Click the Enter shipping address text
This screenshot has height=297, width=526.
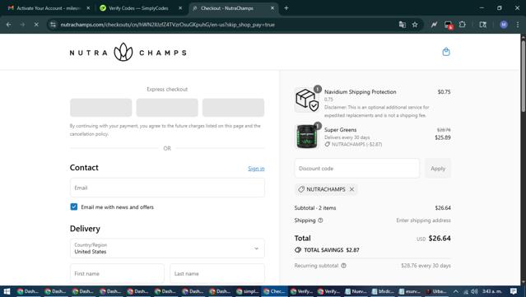tap(423, 220)
